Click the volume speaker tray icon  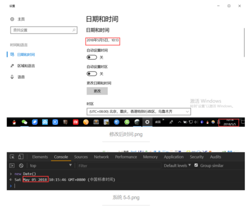tap(196, 122)
